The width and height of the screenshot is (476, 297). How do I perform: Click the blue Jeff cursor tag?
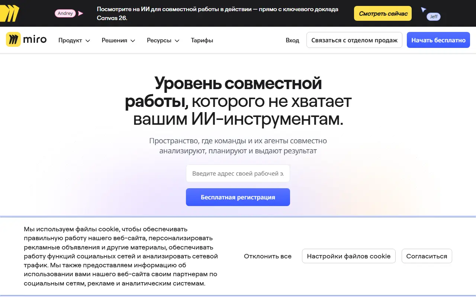coord(434,17)
